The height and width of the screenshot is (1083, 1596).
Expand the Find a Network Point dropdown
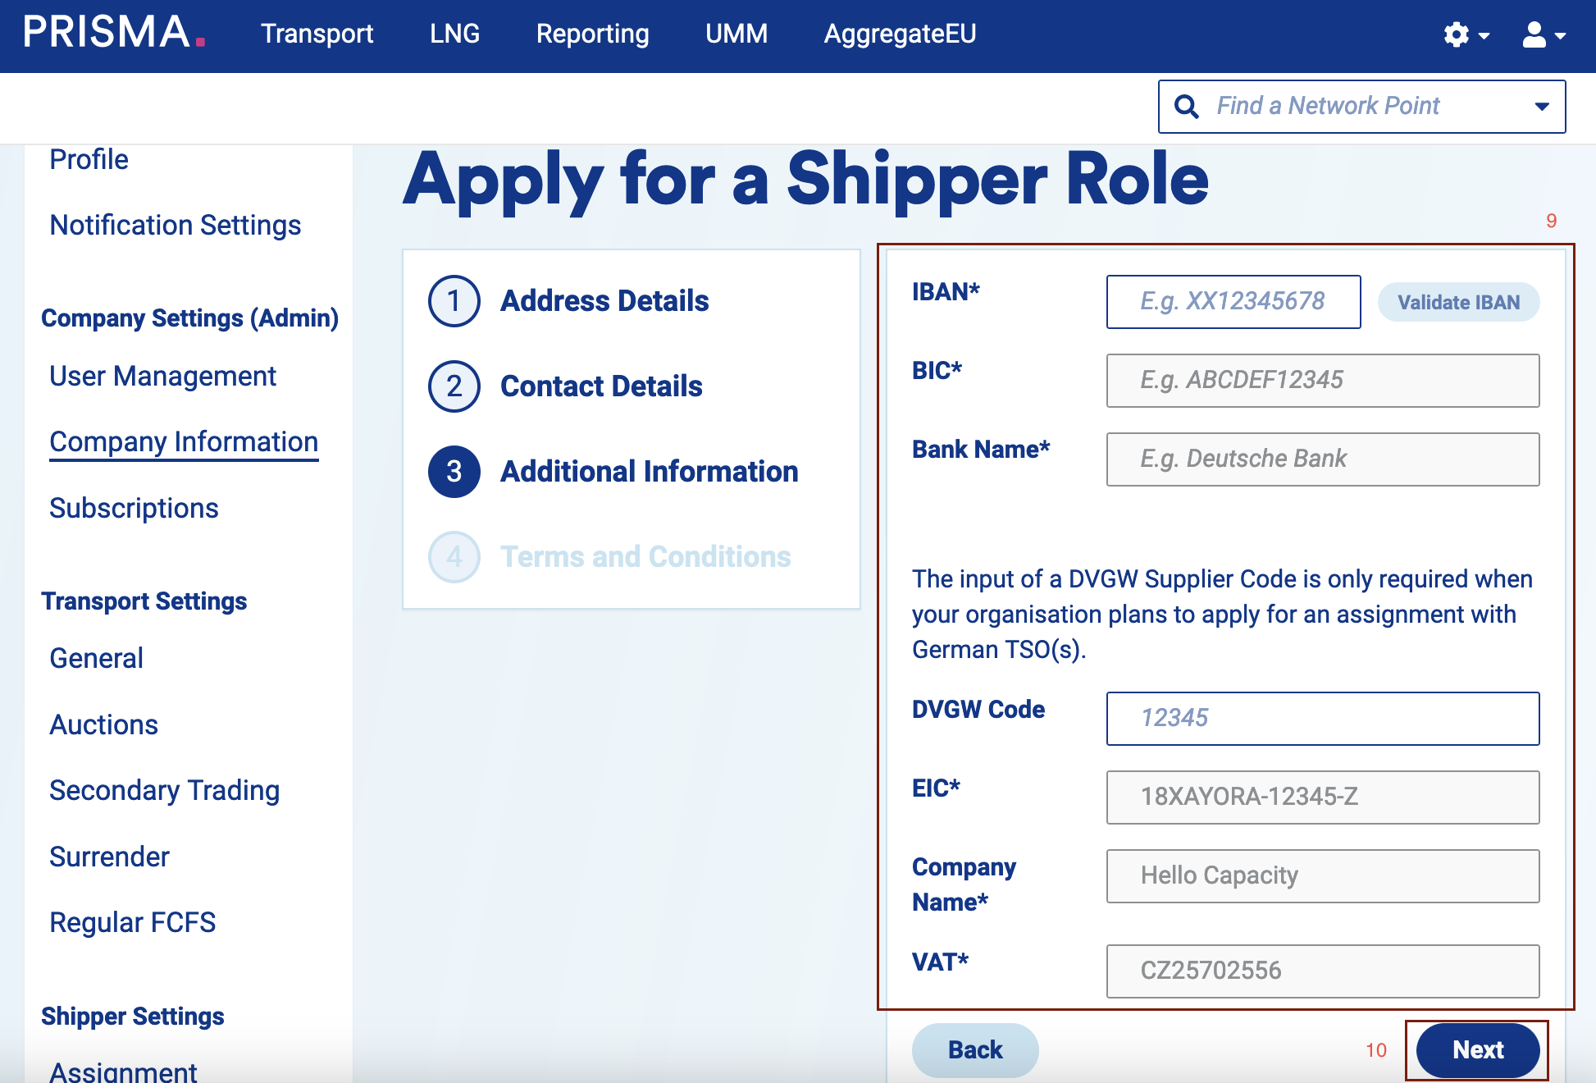(x=1541, y=107)
